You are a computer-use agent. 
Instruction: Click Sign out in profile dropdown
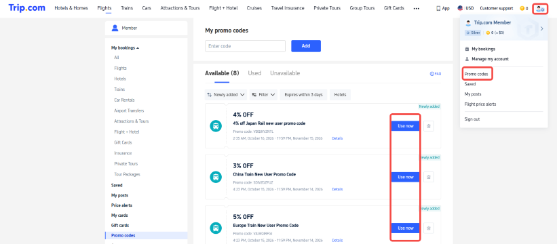click(472, 119)
